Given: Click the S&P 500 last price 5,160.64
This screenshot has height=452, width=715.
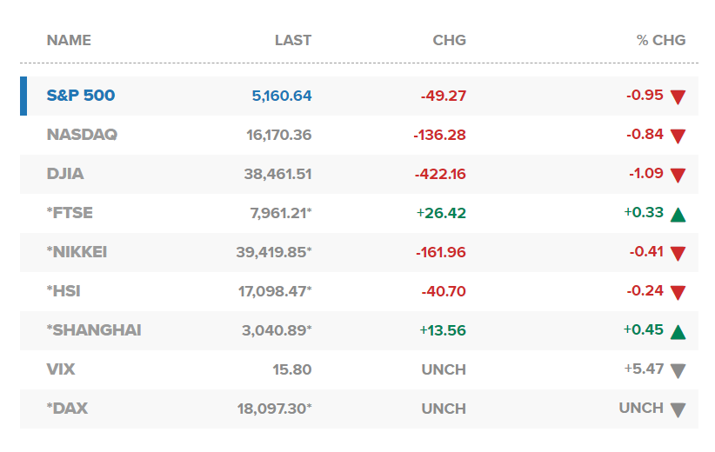Looking at the screenshot, I should click(x=282, y=96).
